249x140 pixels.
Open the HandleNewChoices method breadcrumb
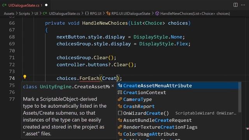tap(195, 14)
